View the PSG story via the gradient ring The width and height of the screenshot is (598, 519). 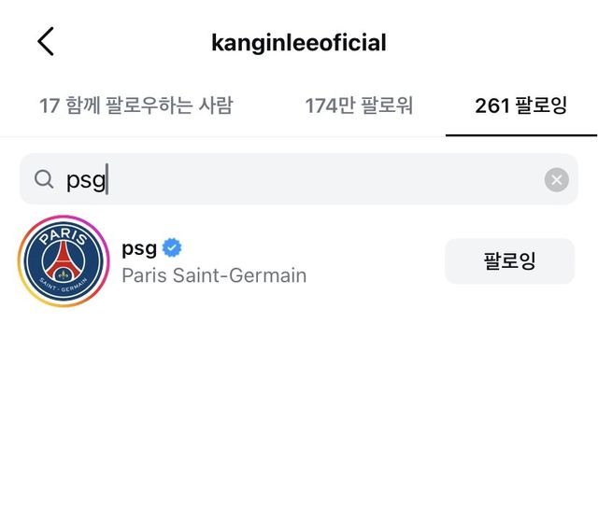click(22, 261)
